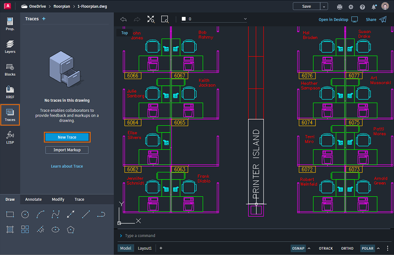The image size is (394, 255).
Task: Toggle ORTHO mode
Action: [x=347, y=248]
